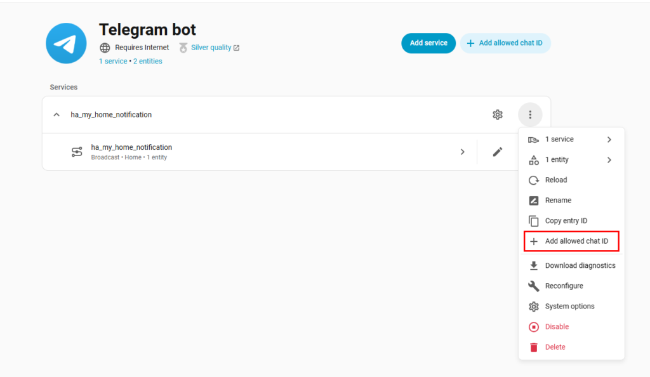This screenshot has height=377, width=650.
Task: Click the pencil edit icon
Action: pos(498,152)
